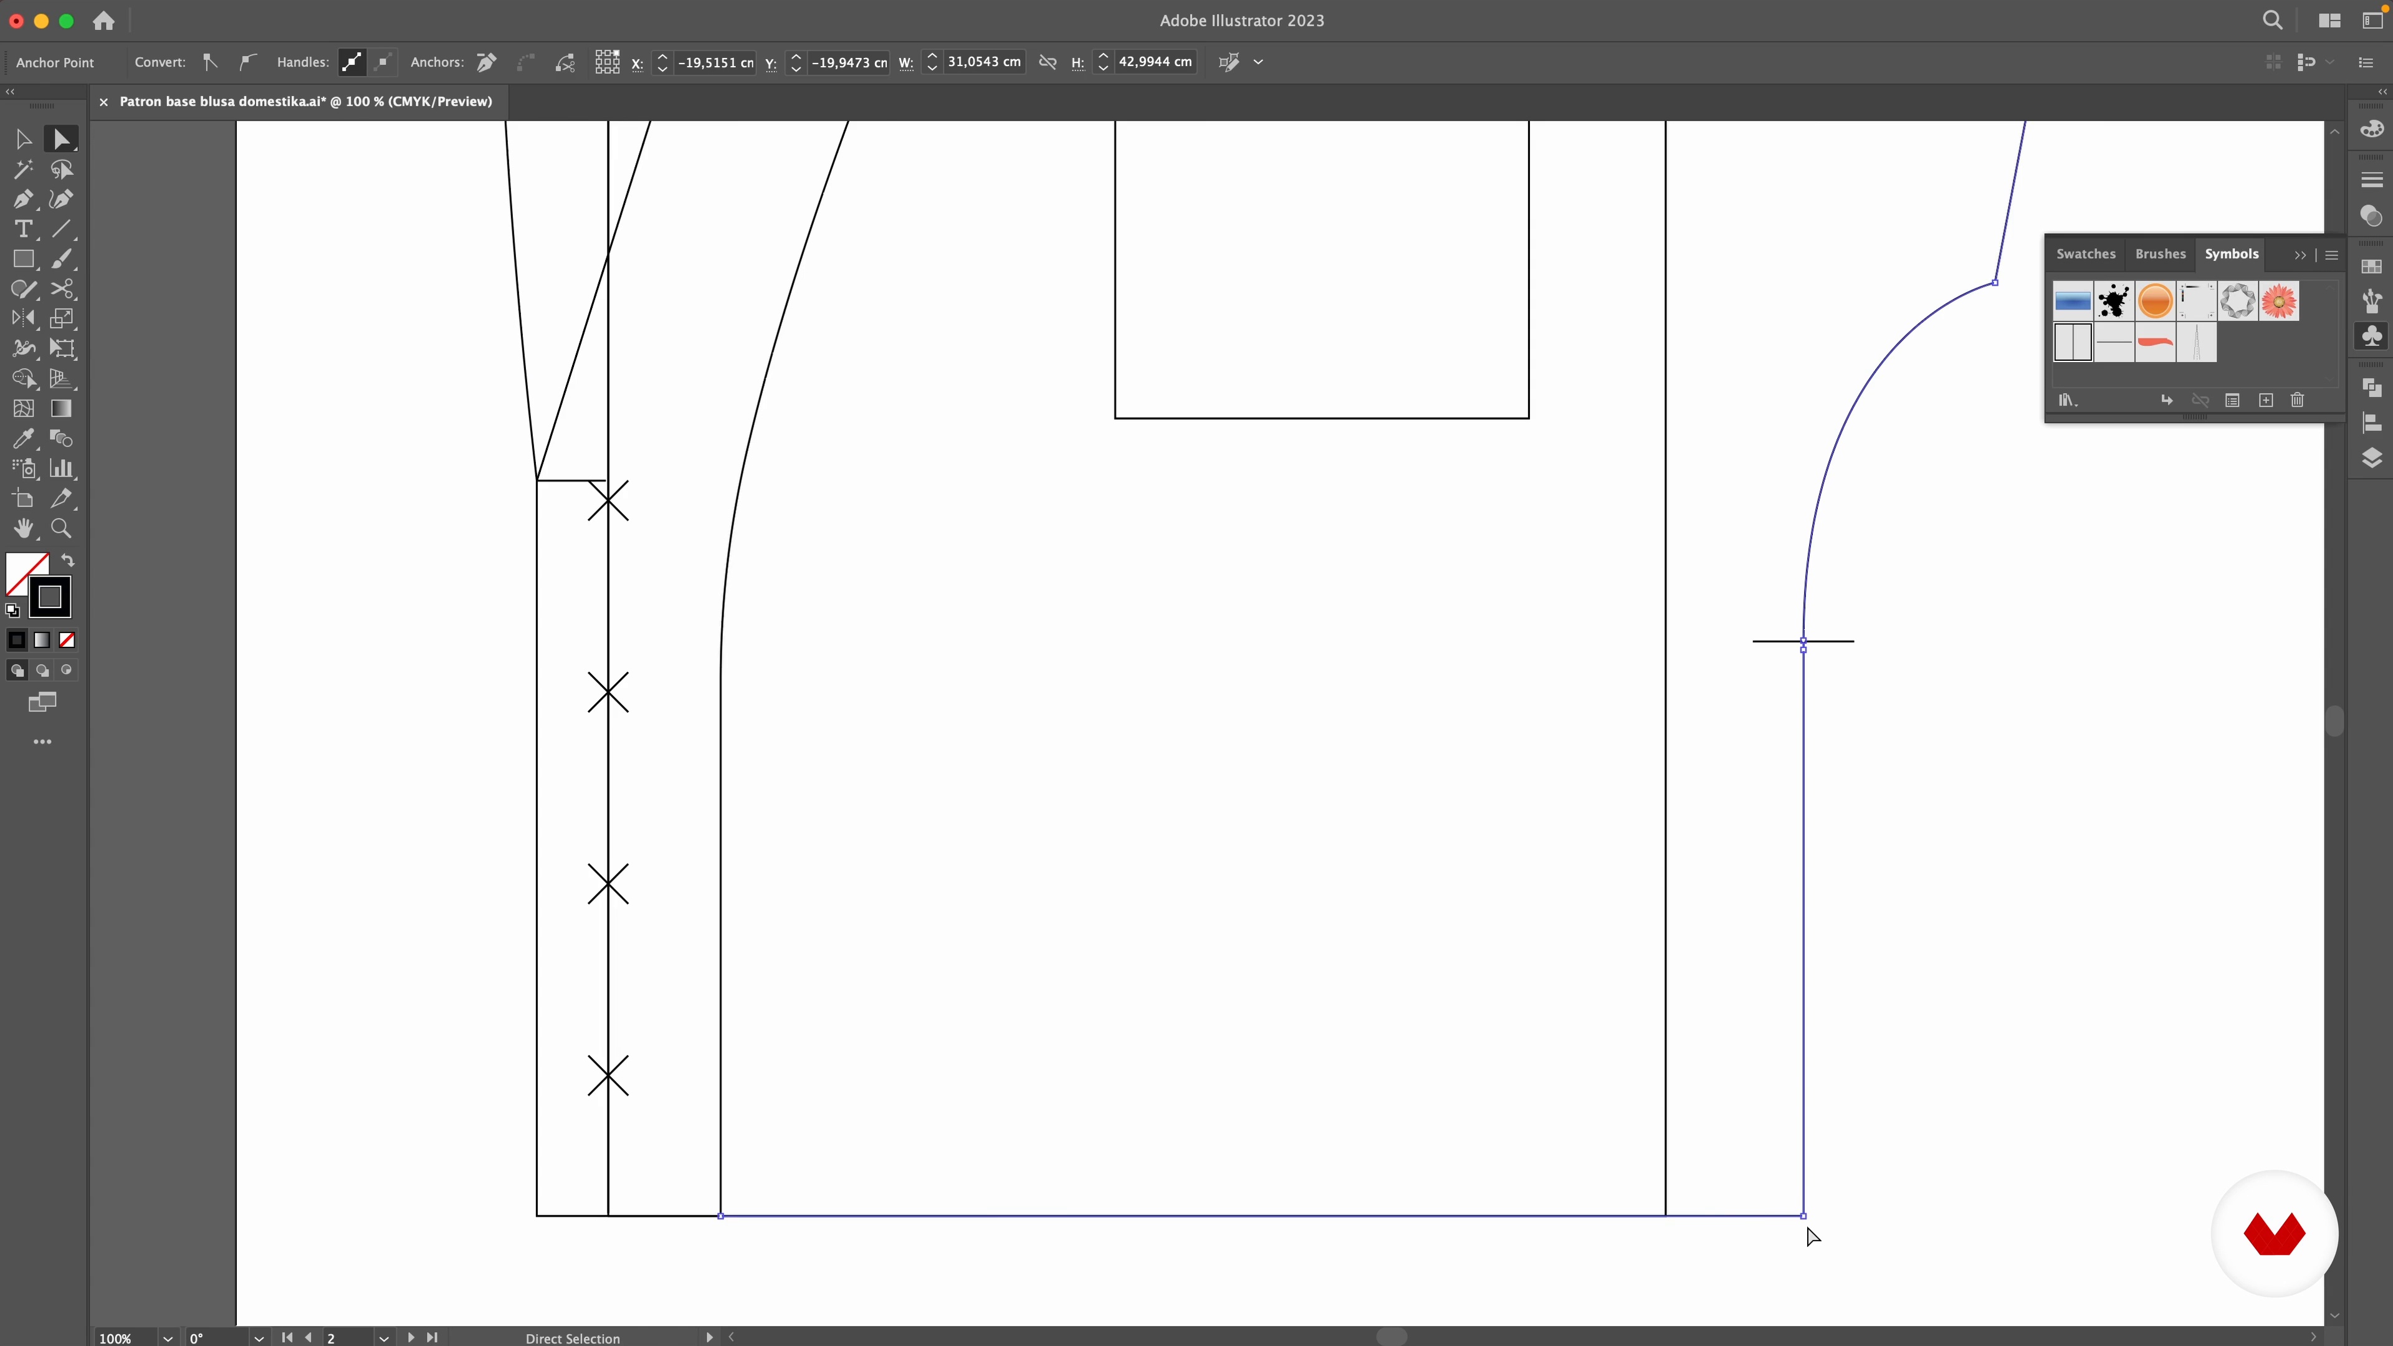The width and height of the screenshot is (2393, 1346).
Task: Open the artboard number dropdown
Action: 384,1338
